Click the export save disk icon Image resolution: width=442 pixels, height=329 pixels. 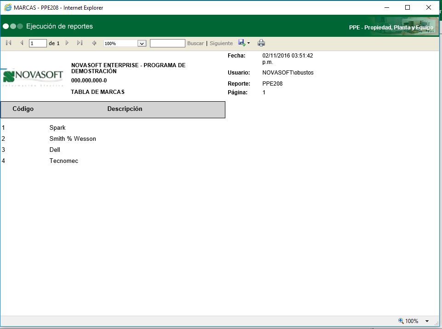click(241, 43)
